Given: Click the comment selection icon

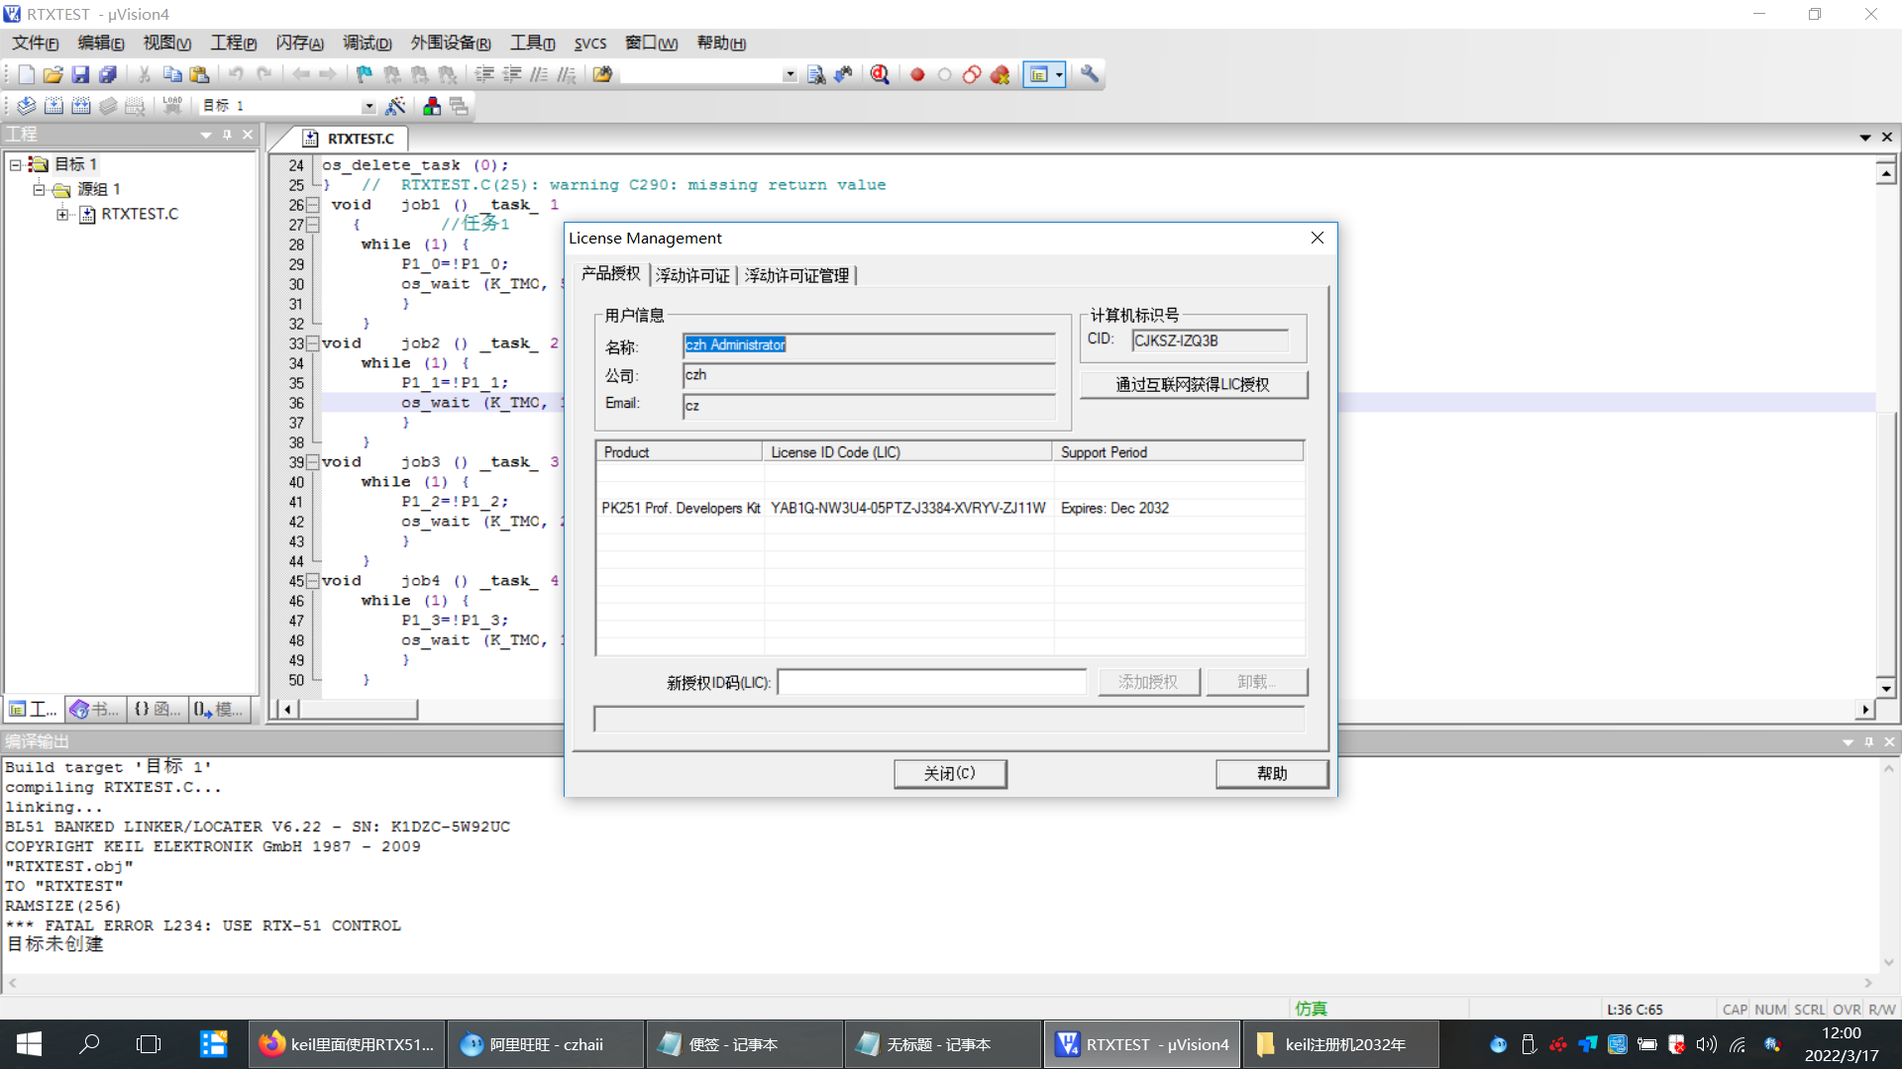Looking at the screenshot, I should coord(539,74).
